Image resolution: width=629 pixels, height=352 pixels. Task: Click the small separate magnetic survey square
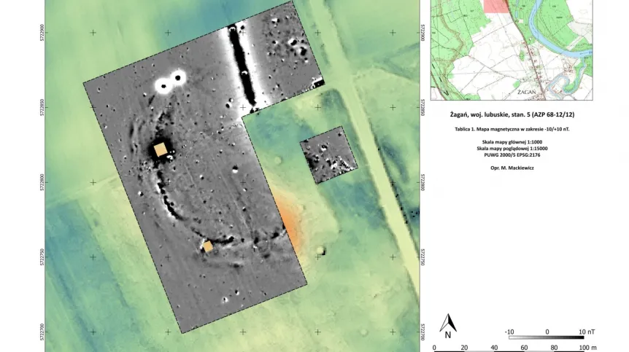pyautogui.click(x=328, y=155)
